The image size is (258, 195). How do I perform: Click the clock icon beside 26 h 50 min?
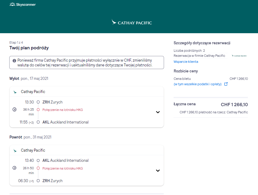[x=14, y=168]
